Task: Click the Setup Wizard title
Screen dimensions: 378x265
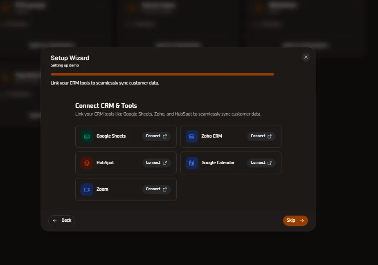Action: pyautogui.click(x=70, y=58)
